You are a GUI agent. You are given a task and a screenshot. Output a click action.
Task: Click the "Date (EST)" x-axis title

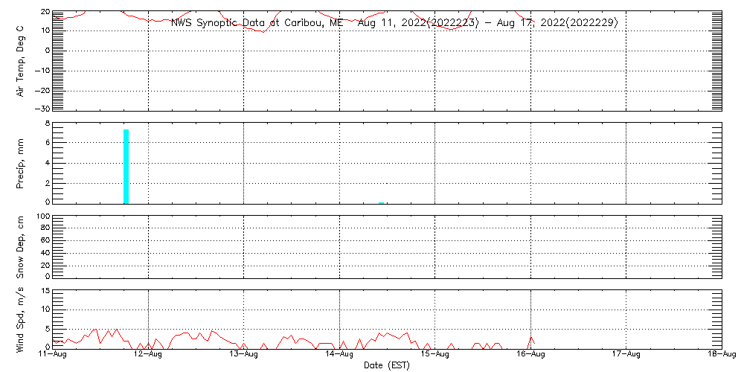point(387,365)
